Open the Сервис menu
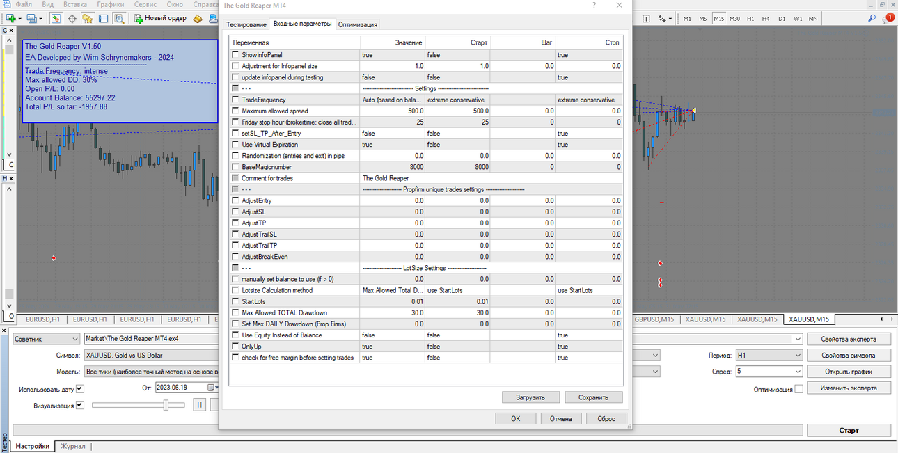The width and height of the screenshot is (898, 453). tap(145, 4)
